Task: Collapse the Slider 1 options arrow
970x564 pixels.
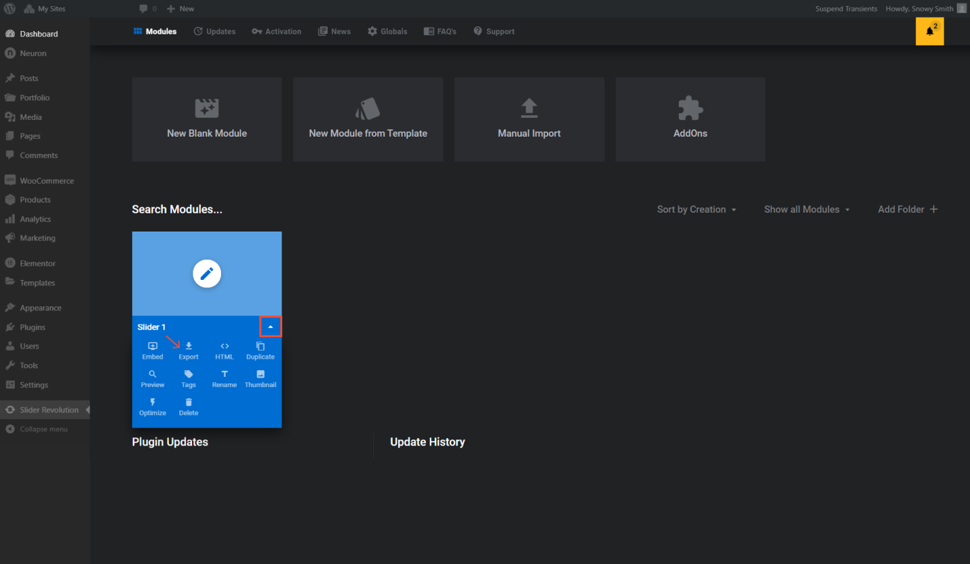Action: 271,327
